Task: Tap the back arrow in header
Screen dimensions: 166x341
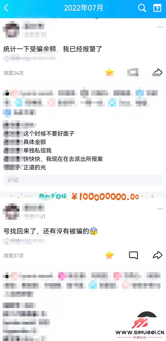Action: click(6, 8)
